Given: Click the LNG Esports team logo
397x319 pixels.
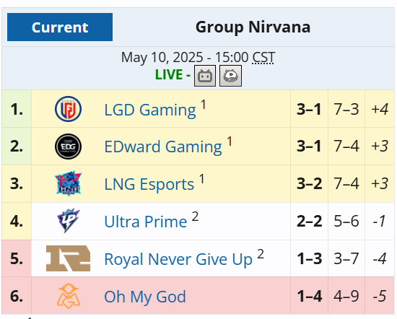Looking at the screenshot, I should click(x=68, y=183).
